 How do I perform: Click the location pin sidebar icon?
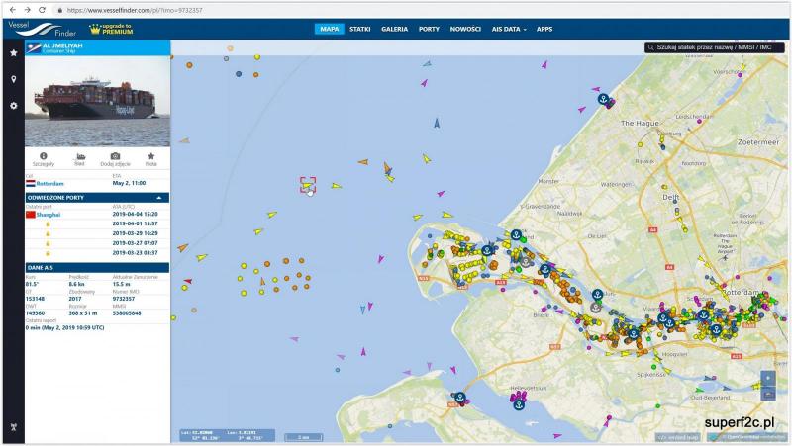(13, 79)
